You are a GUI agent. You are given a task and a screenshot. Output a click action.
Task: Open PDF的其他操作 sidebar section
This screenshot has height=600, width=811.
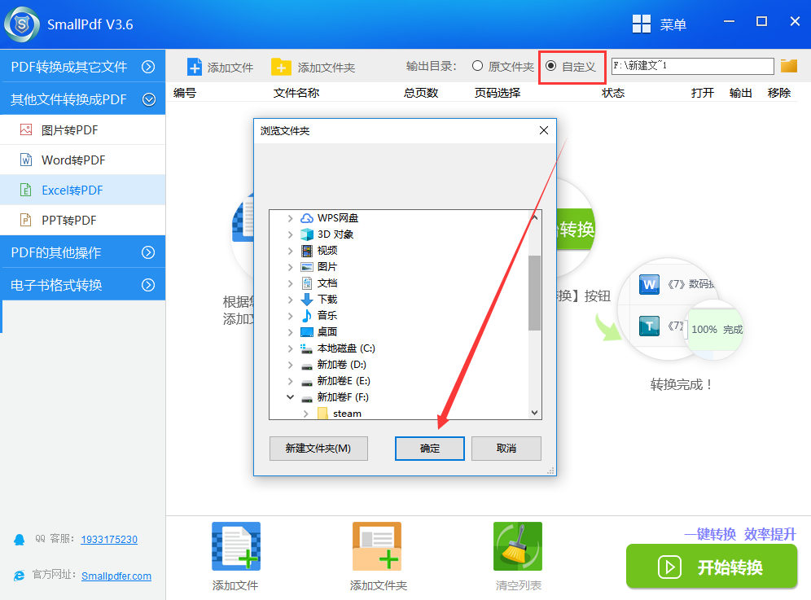(83, 252)
